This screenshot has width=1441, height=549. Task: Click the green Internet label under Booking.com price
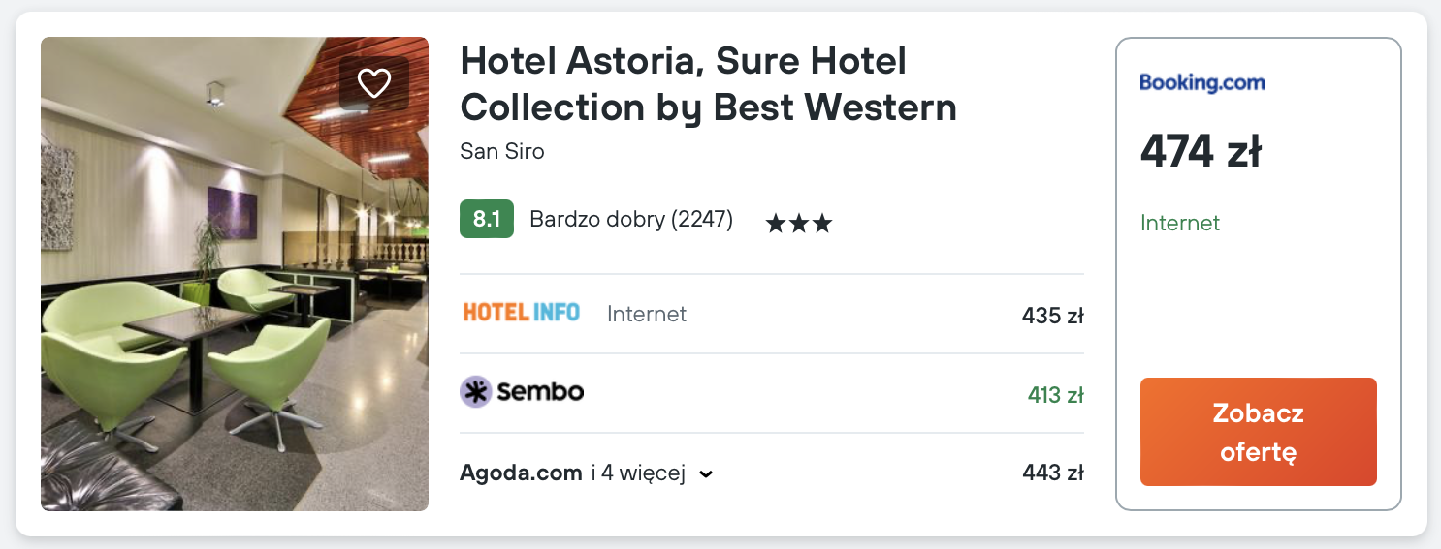pyautogui.click(x=1179, y=224)
